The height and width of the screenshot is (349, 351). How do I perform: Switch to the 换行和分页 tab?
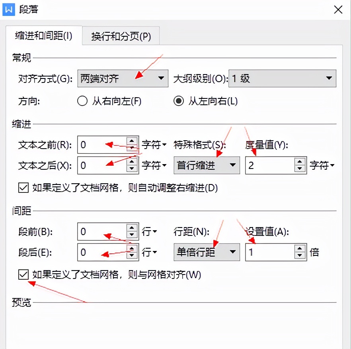pyautogui.click(x=120, y=35)
